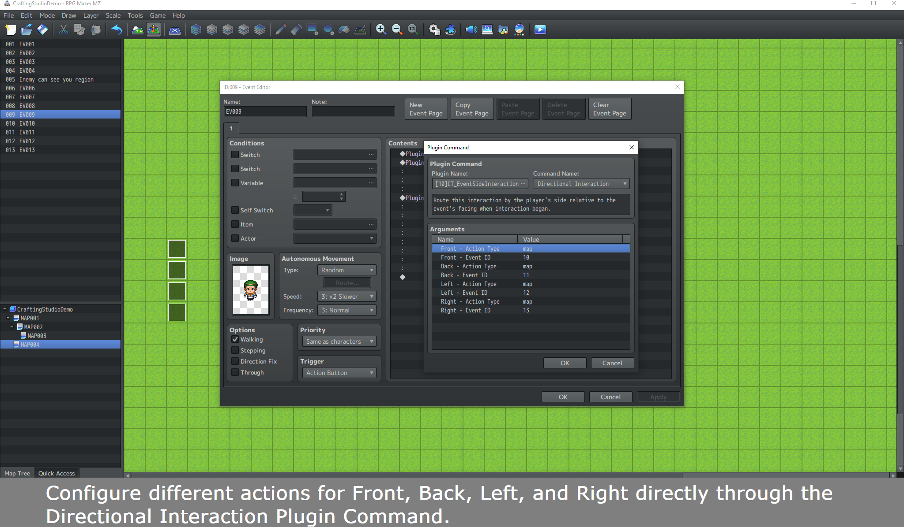Select the Rectangle drawing tool

[x=313, y=30]
